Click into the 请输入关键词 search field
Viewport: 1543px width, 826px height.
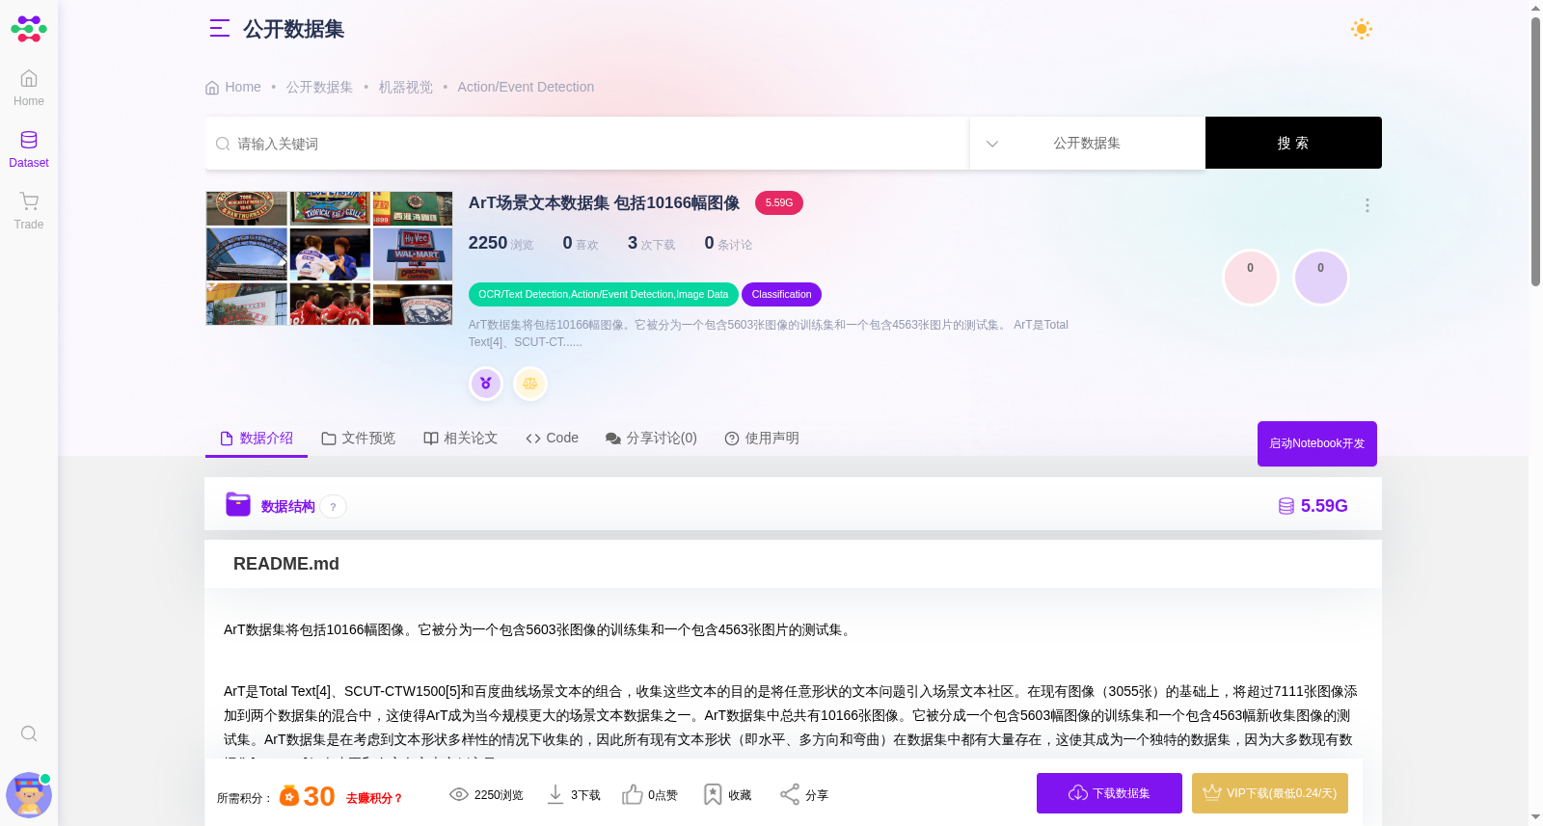coord(586,144)
